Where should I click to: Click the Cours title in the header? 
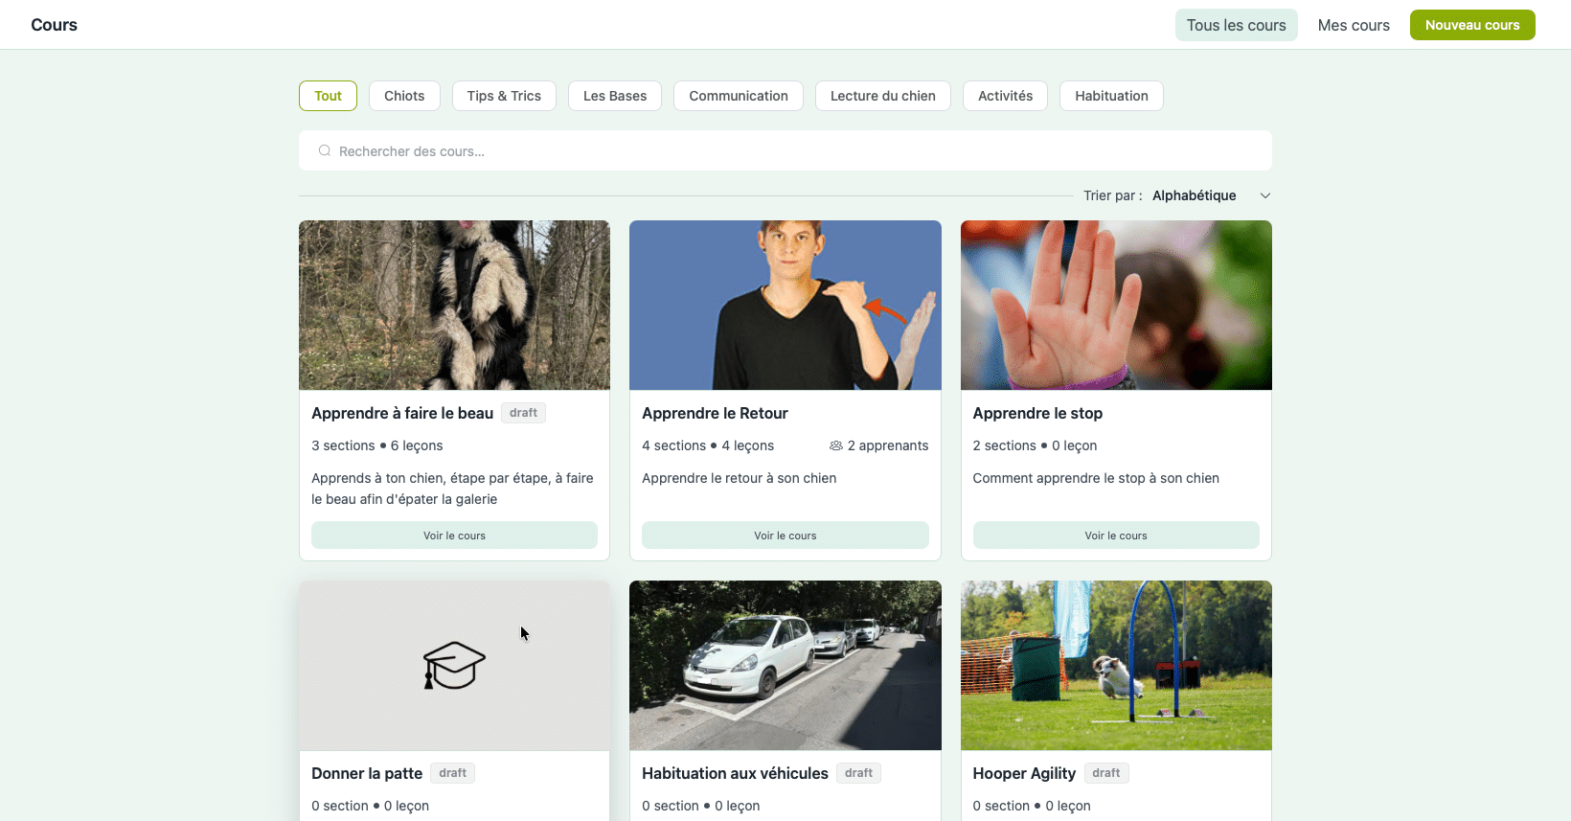click(x=55, y=25)
